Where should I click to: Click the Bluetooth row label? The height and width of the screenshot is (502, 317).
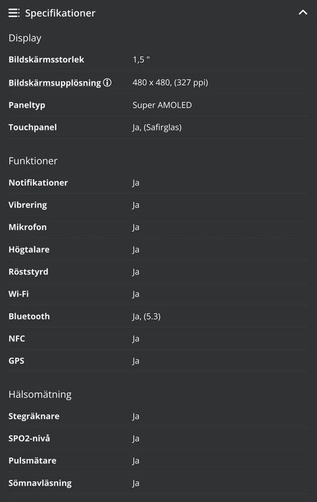click(29, 316)
